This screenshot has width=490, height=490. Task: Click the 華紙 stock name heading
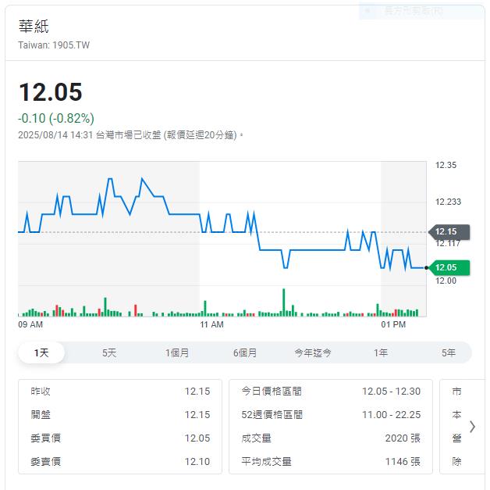point(34,26)
